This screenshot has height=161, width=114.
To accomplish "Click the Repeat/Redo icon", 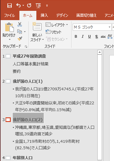I will coord(29,5).
